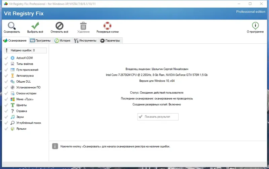
Task: Click the Углублённый поиск magnifier icon
Action: point(12,123)
